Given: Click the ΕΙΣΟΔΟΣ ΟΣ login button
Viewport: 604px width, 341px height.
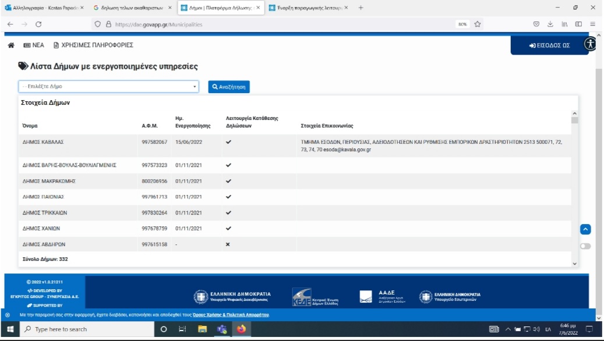Looking at the screenshot, I should click(x=549, y=45).
